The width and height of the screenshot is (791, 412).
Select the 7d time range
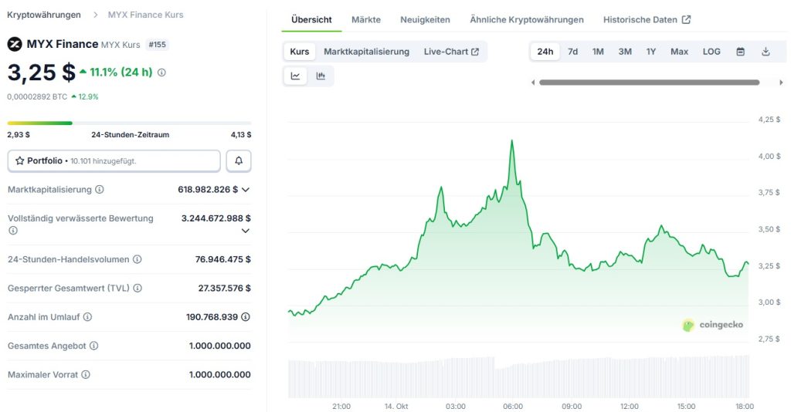coord(572,52)
